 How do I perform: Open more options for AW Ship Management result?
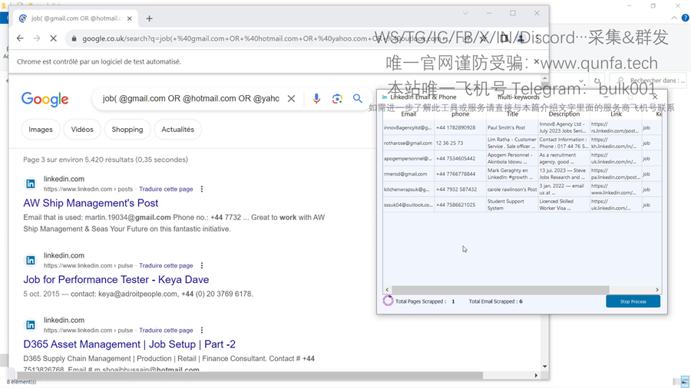tap(202, 189)
